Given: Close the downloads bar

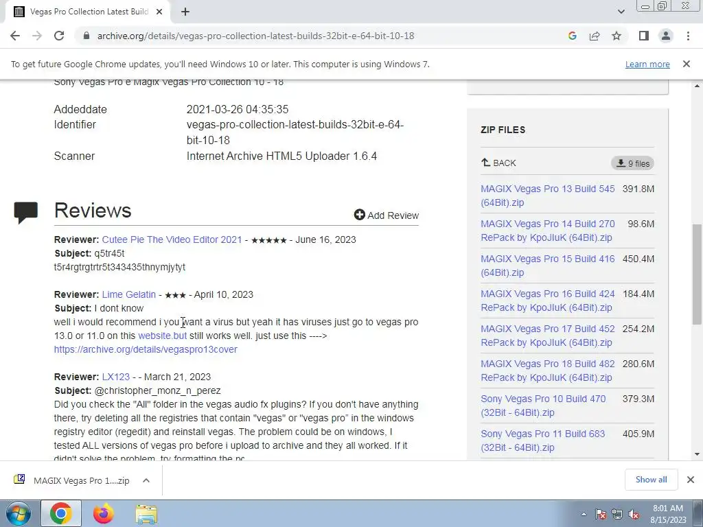Looking at the screenshot, I should (691, 480).
